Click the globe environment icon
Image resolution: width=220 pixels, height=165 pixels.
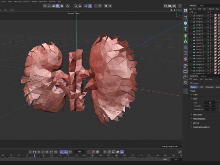click(186, 66)
